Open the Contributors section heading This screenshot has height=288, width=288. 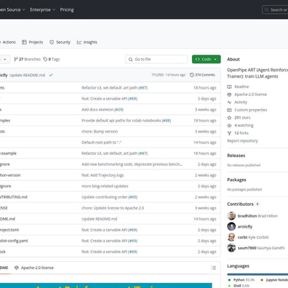[x=240, y=204]
